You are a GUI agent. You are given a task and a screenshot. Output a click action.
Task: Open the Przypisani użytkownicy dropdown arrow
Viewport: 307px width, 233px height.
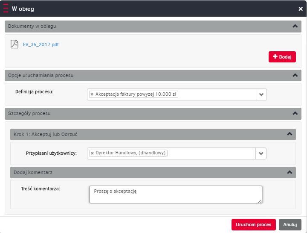(x=261, y=153)
